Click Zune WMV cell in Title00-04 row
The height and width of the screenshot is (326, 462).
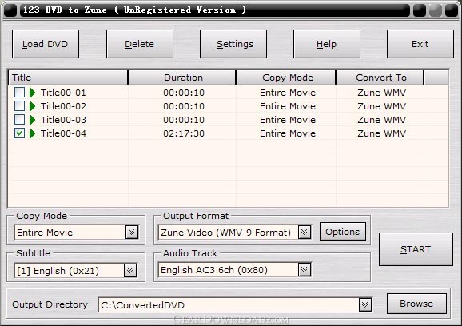(x=382, y=133)
